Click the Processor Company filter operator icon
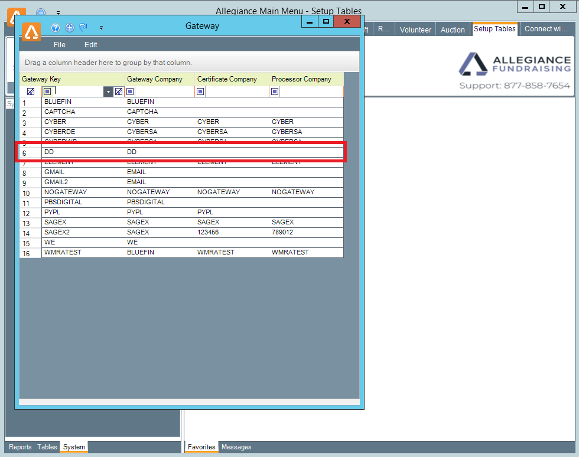 275,92
